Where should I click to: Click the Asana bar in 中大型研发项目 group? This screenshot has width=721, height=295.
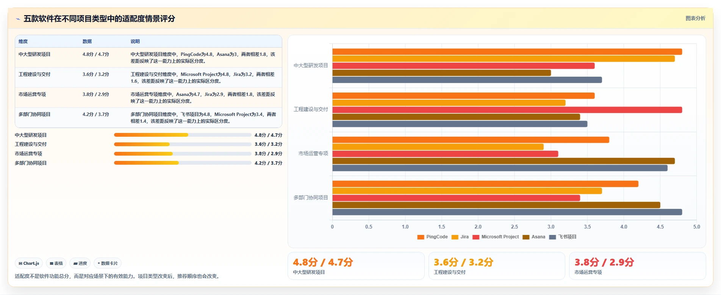(442, 73)
